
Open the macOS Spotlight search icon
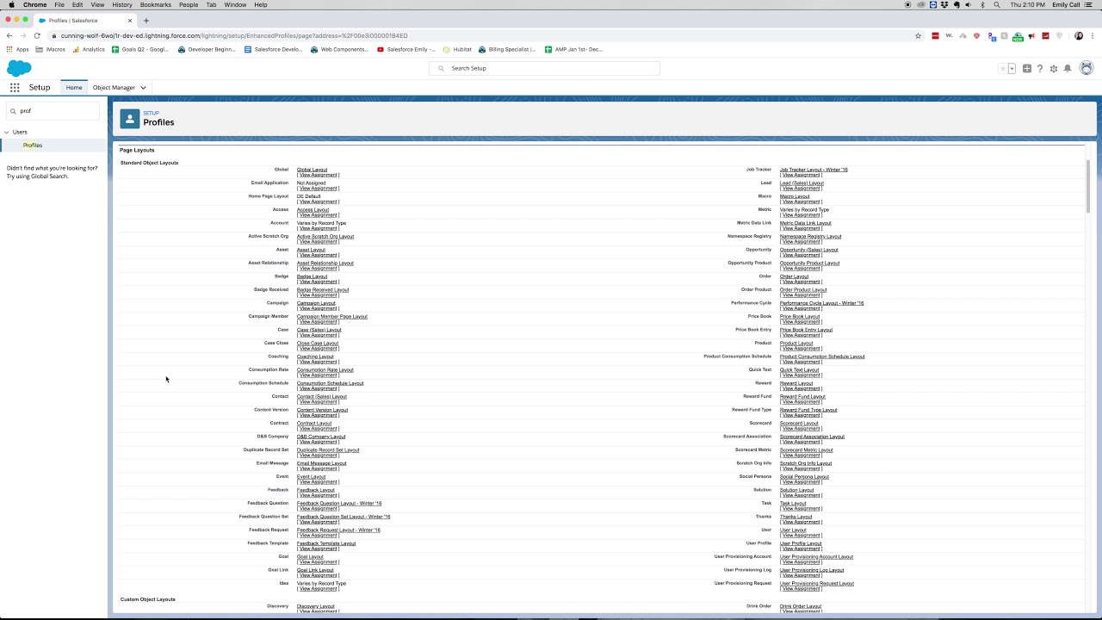[x=997, y=4]
